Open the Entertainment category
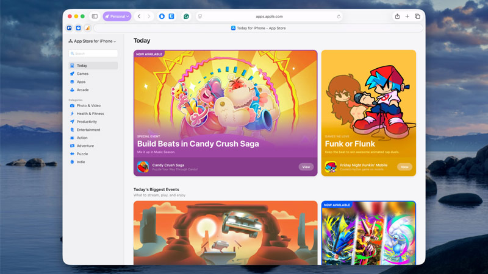 point(93,130)
